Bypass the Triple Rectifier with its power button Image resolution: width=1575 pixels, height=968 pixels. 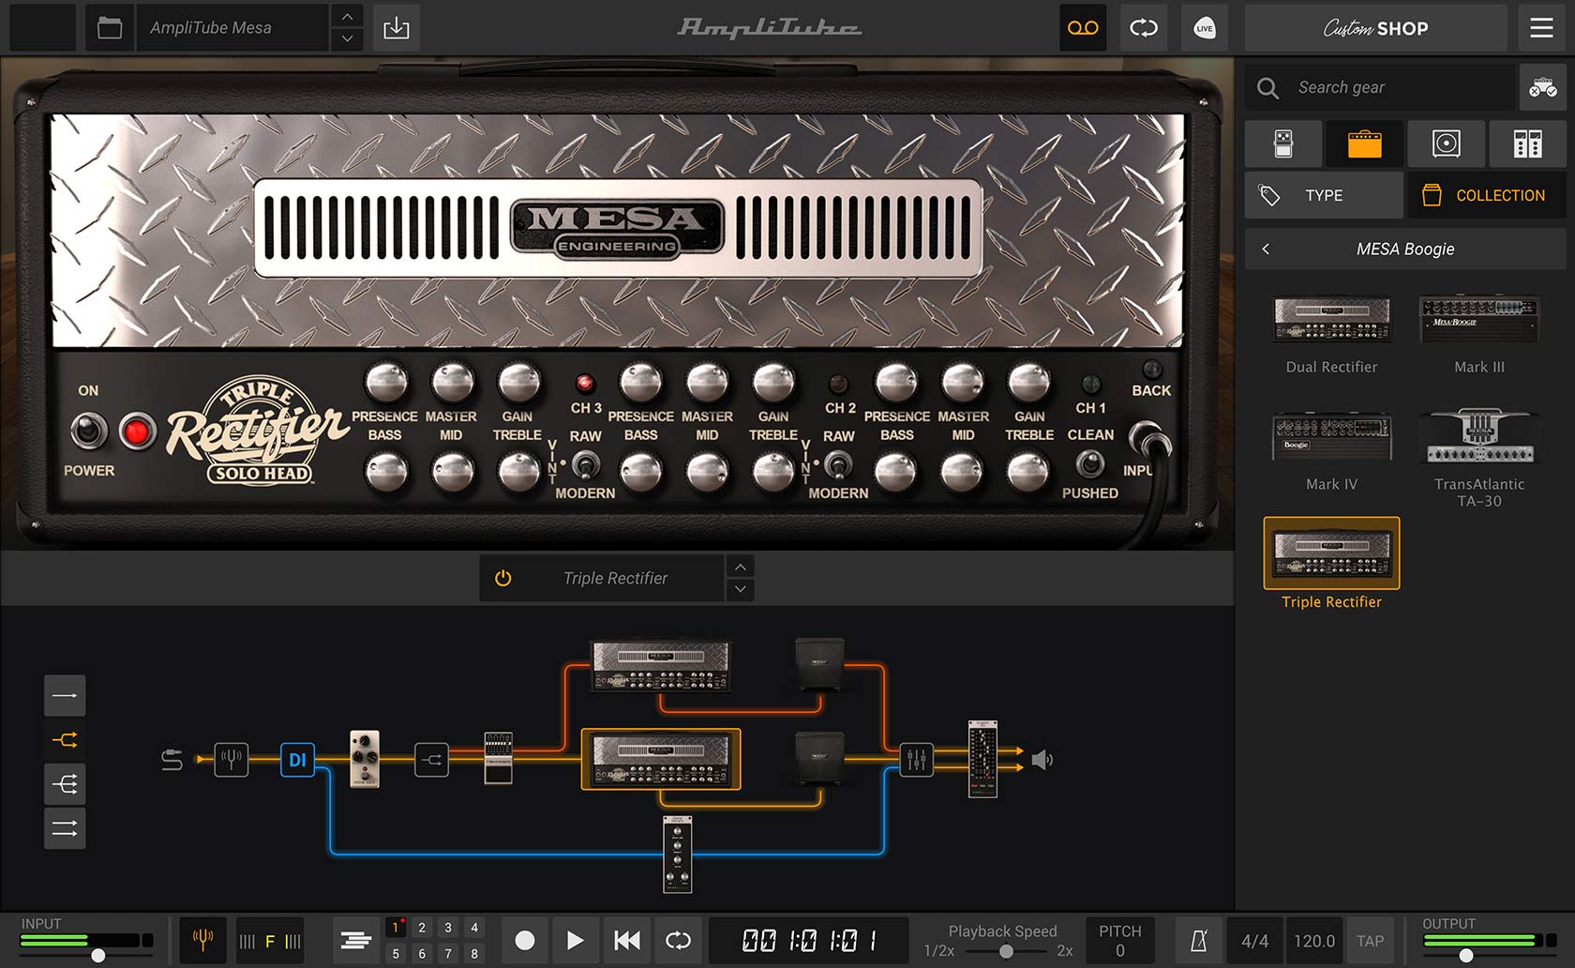pyautogui.click(x=503, y=578)
